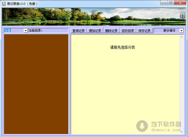
Task: Click the app notebook icon in title bar
Action: [4, 4]
